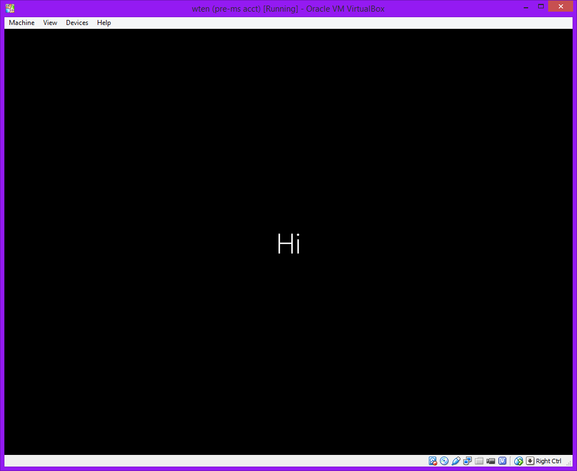Open the Help menu
Screen dimensions: 577x471
(104, 23)
